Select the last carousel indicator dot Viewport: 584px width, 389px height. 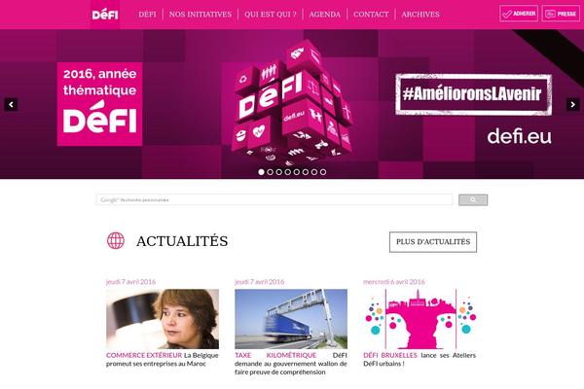pos(323,172)
